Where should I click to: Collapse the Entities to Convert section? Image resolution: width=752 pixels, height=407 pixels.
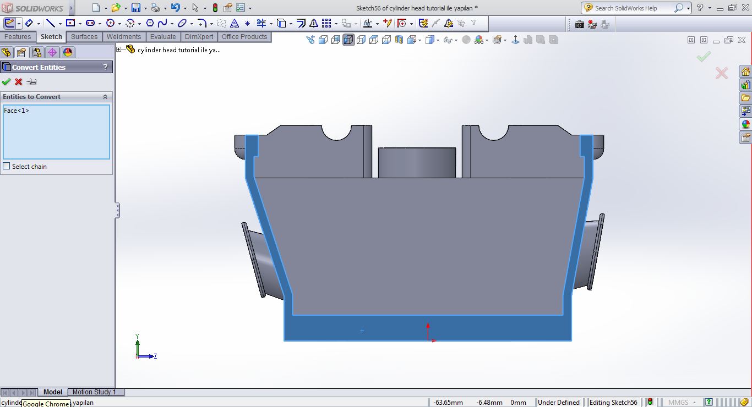[x=105, y=97]
